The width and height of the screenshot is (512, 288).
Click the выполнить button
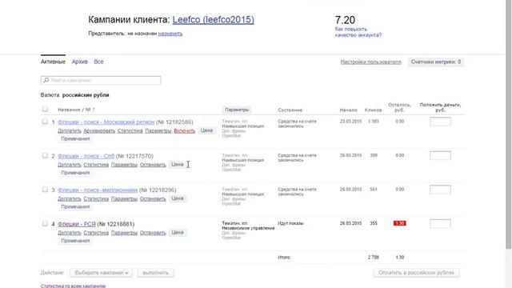156,273
